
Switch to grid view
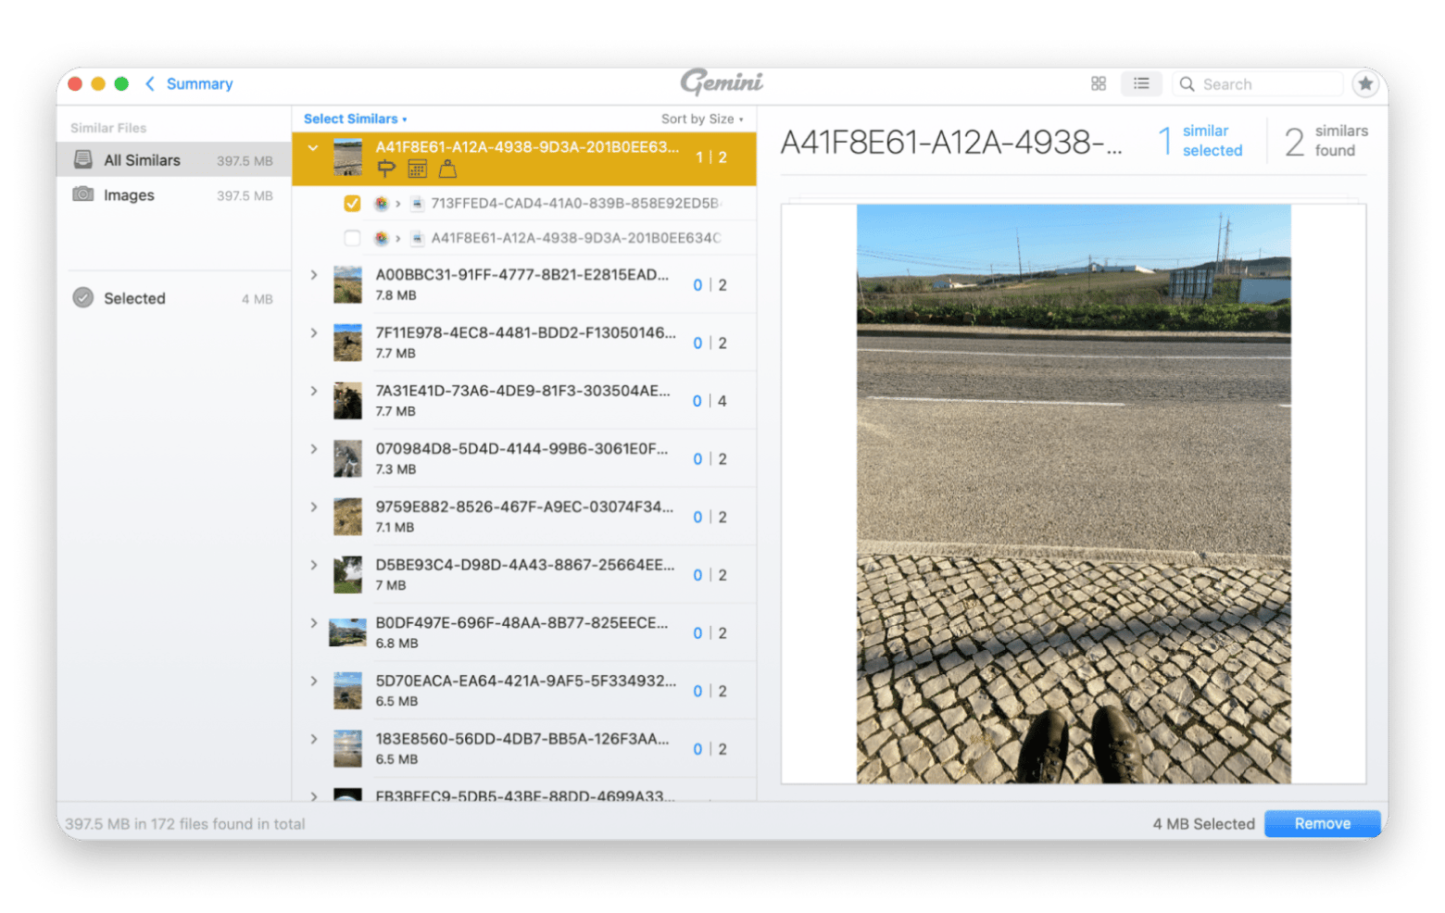1099,84
